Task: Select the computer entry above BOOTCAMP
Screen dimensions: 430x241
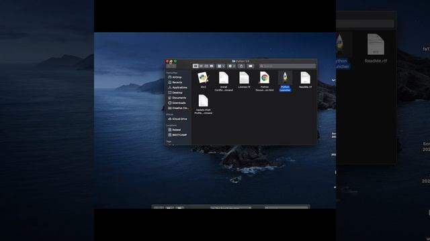Action: (x=175, y=130)
